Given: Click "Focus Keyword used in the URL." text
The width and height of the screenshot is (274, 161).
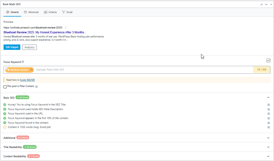Looking at the screenshot, I should tap(25, 114).
